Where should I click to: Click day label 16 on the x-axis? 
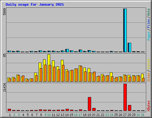point(76,115)
